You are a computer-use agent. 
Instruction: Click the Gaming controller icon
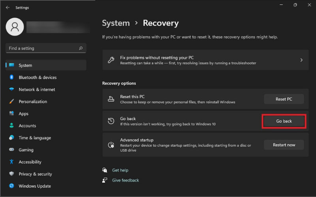pos(11,150)
